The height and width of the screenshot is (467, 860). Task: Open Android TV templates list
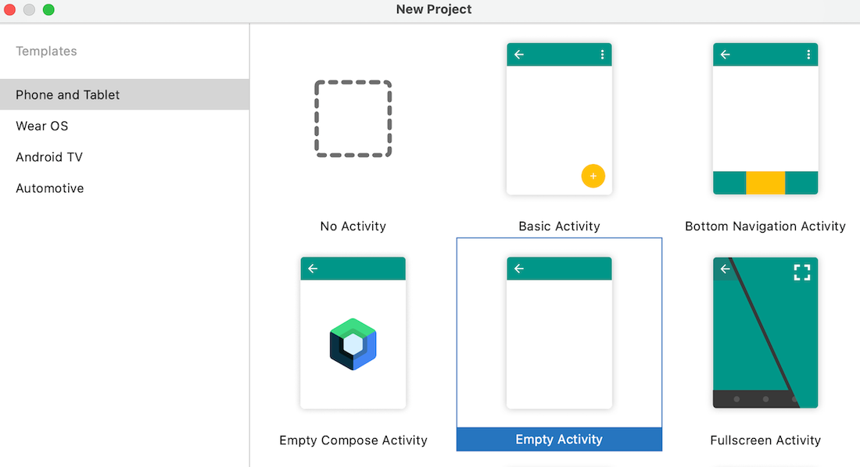click(49, 157)
